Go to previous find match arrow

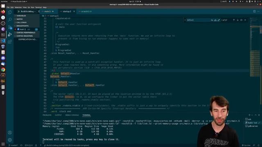(x=234, y=20)
